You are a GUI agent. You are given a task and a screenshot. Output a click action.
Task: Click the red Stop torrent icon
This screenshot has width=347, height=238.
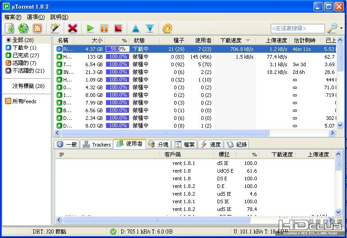coord(118,28)
